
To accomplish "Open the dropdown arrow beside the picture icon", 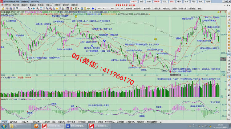I will click(x=78, y=9).
